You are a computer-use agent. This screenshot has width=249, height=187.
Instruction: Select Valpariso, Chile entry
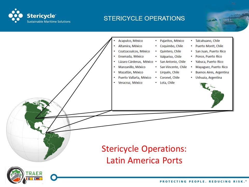171,56
